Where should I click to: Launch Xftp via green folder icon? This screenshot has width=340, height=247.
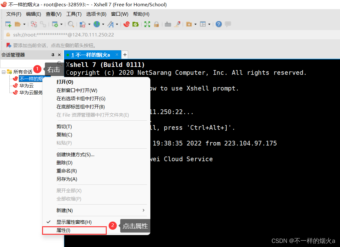tap(136, 24)
